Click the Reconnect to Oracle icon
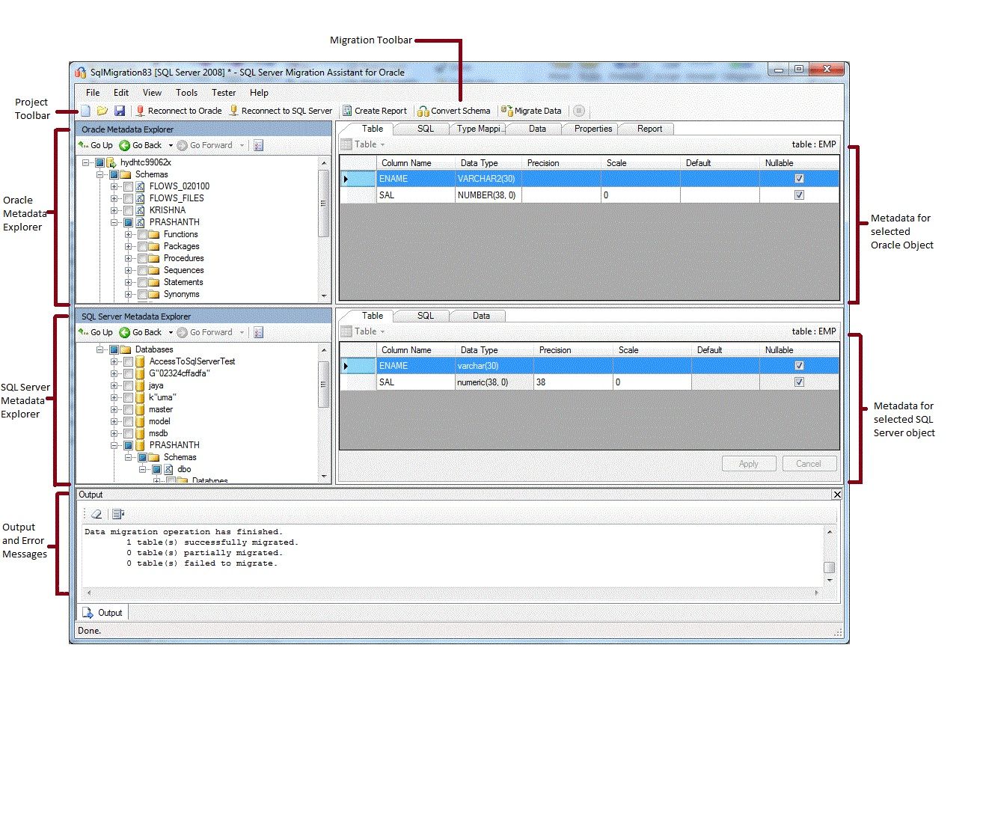This screenshot has height=826, width=986. pos(139,110)
